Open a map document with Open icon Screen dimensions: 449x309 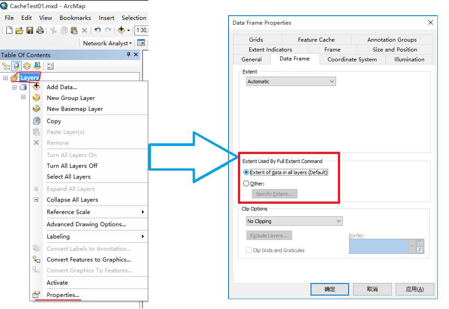coord(19,30)
